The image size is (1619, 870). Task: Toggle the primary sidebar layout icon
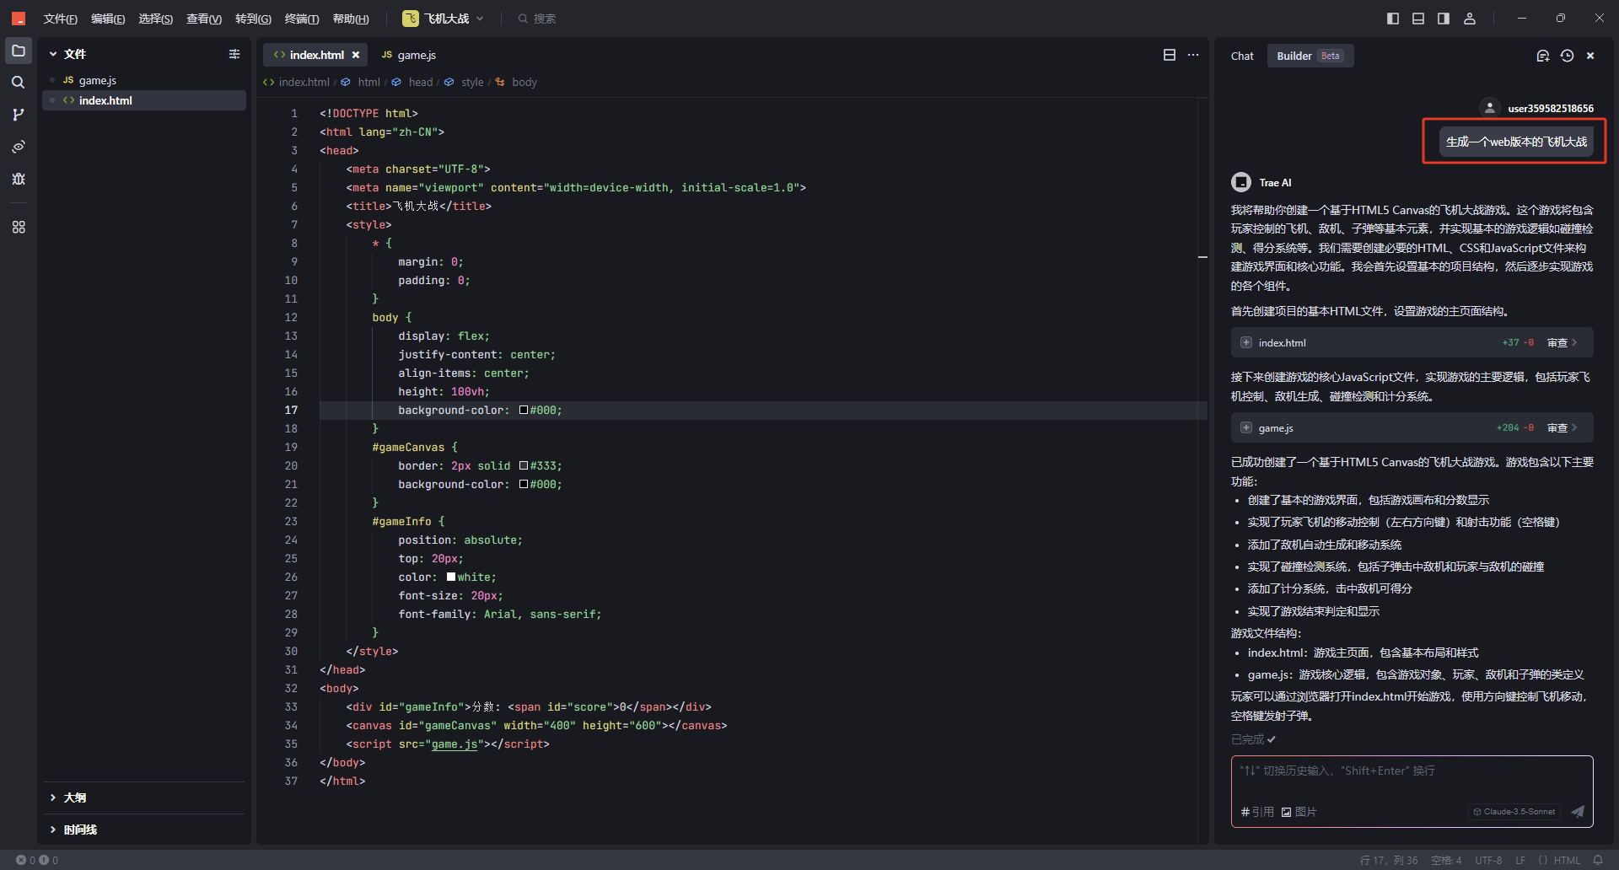(1393, 19)
